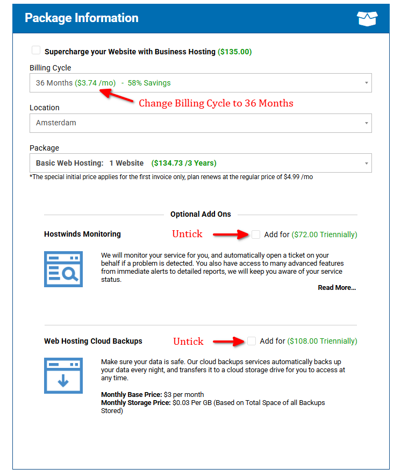Click the Cloud Backups download arrow icon
401x476 pixels.
pos(63,376)
